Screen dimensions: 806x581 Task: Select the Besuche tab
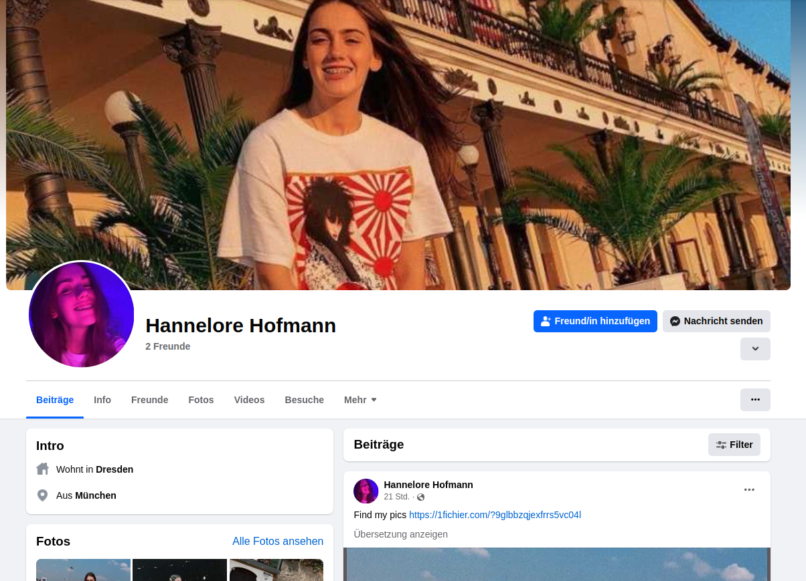(x=305, y=400)
